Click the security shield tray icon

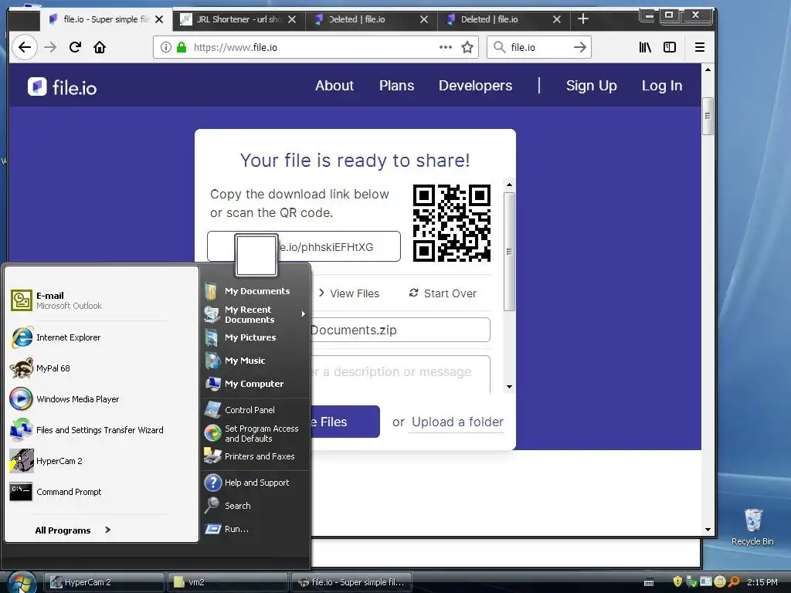(x=677, y=582)
